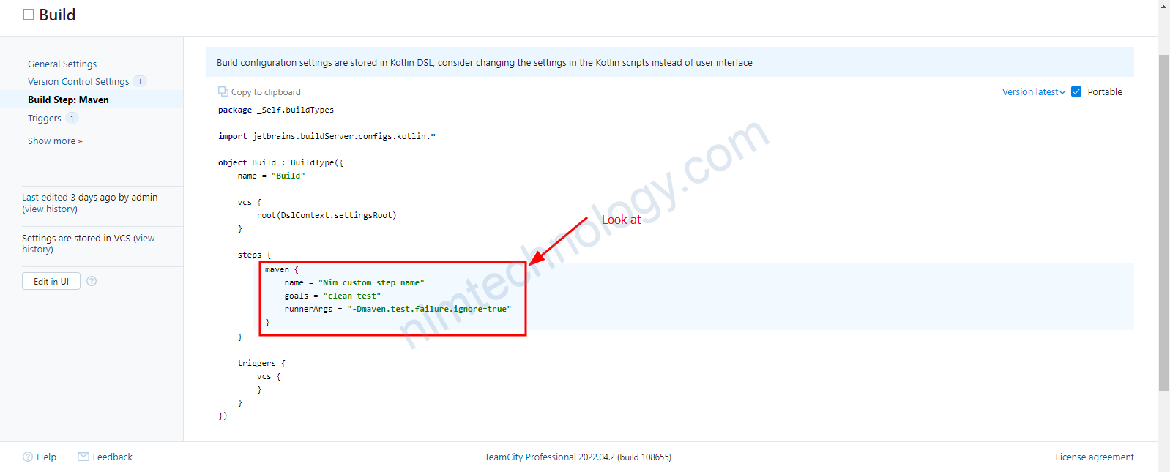Click the goals = "clean test" line
The height and width of the screenshot is (472, 1170).
coord(332,296)
